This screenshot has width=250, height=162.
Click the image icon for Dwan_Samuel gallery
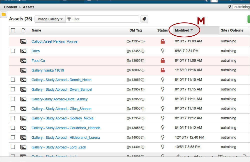[23, 90]
